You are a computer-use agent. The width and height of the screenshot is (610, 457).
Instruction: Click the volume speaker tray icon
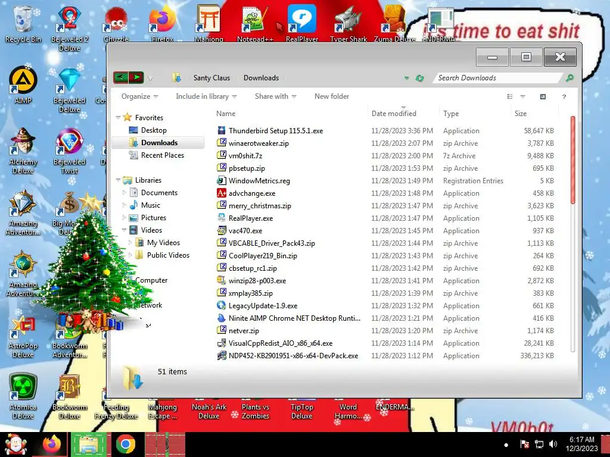coord(553,444)
